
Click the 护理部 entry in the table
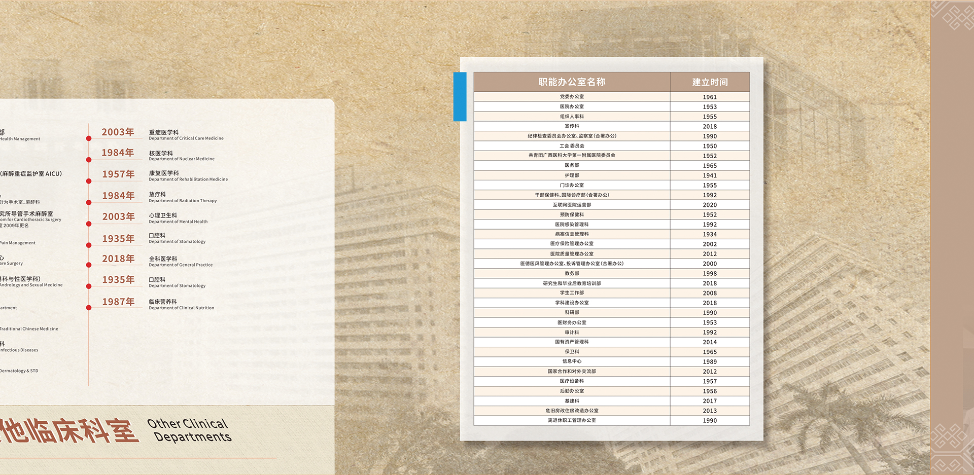tap(572, 175)
